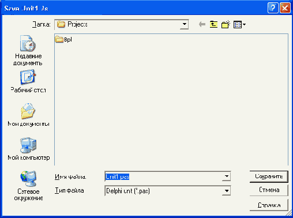This screenshot has height=218, width=293.
Task: Click the Справка (Help) button
Action: (x=269, y=205)
